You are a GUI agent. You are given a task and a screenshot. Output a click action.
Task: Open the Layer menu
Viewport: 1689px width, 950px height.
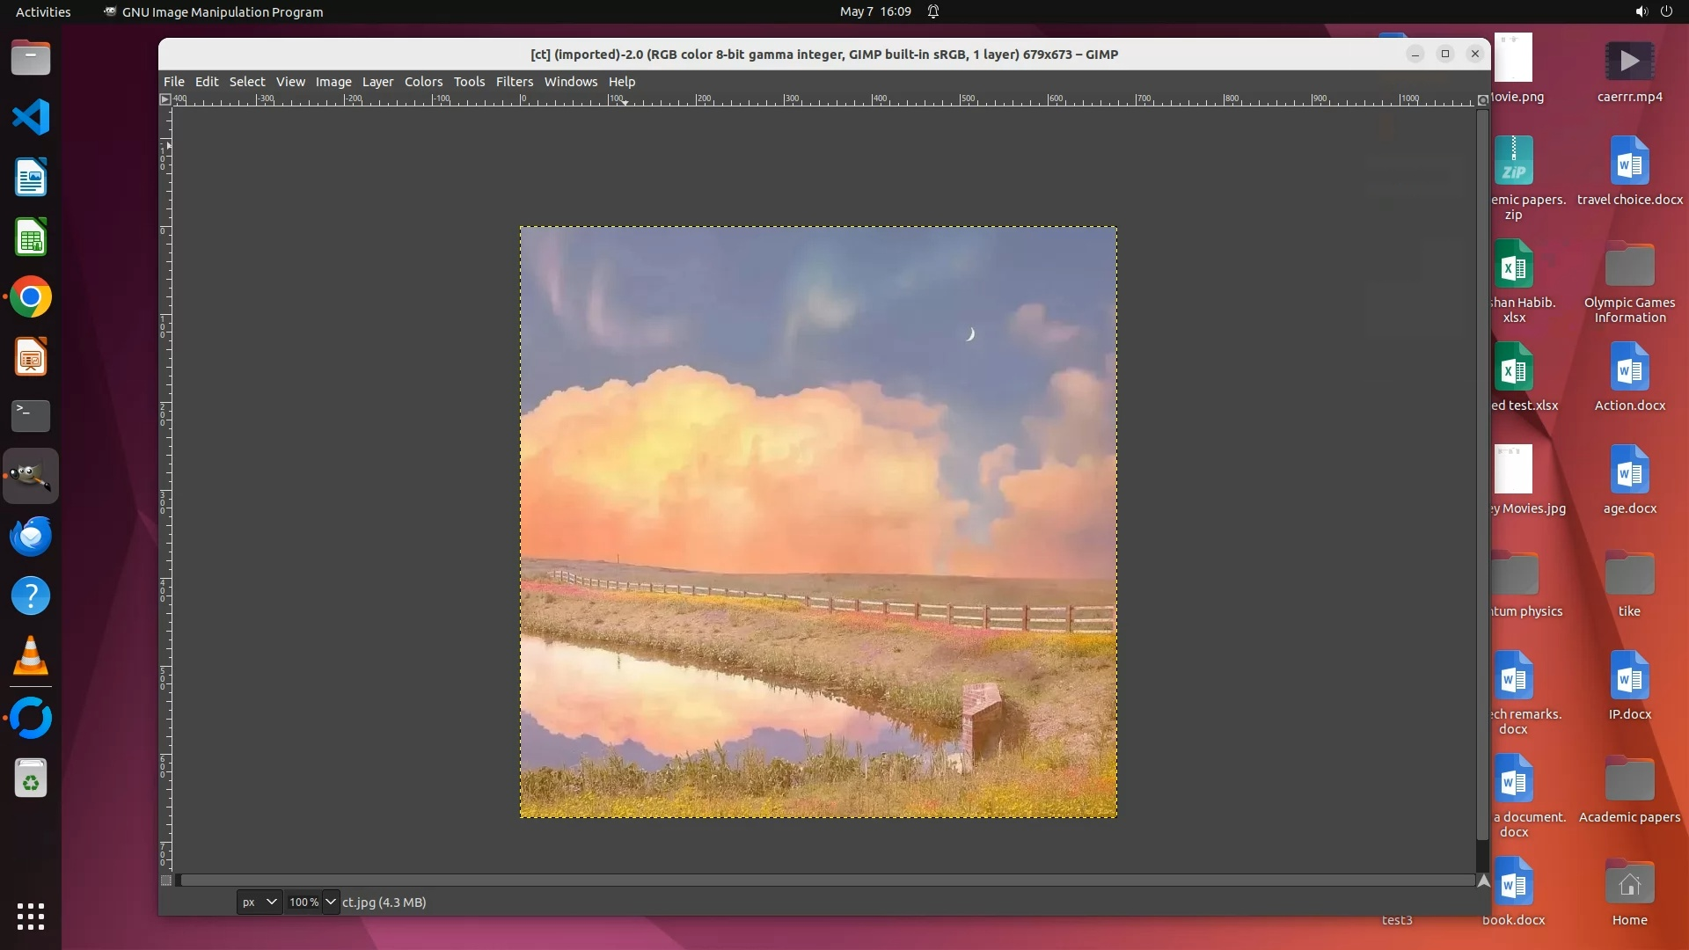coord(377,82)
